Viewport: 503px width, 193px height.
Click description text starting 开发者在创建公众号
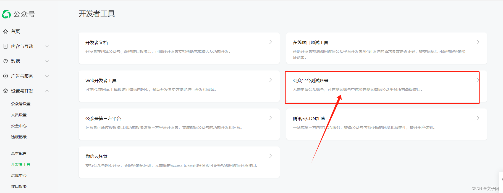pos(158,51)
